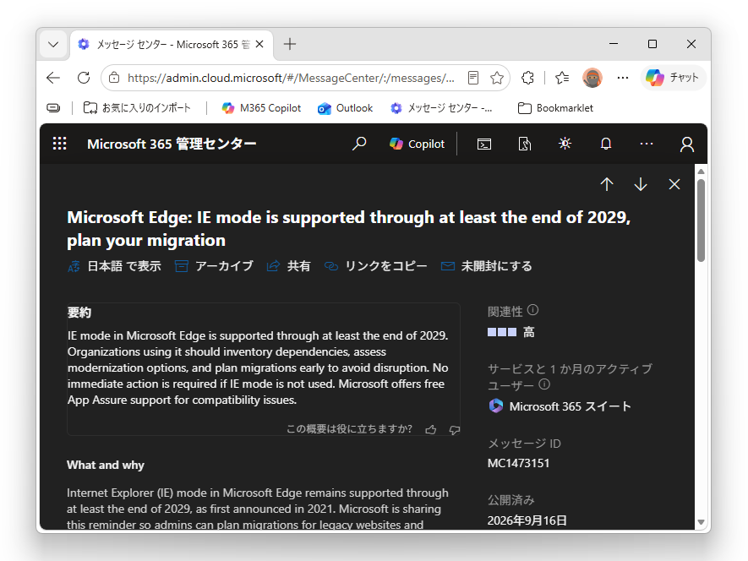The image size is (748, 561).
Task: Give thumbs up to the summary
Action: click(x=431, y=430)
